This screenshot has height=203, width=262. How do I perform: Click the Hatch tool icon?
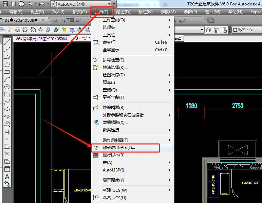(7, 147)
